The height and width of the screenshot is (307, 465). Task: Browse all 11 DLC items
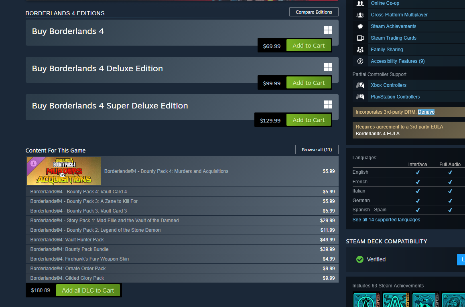point(317,150)
